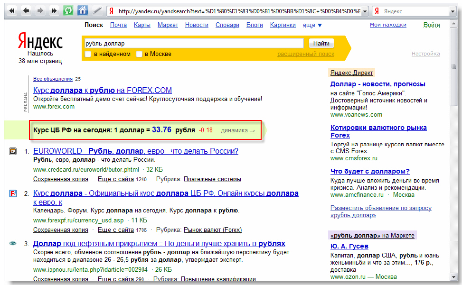This screenshot has width=462, height=285.
Task: Click the browser Back arrow button
Action: coord(26,10)
